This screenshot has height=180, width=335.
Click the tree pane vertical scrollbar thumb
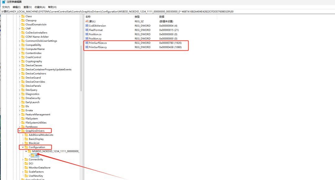click(x=81, y=68)
